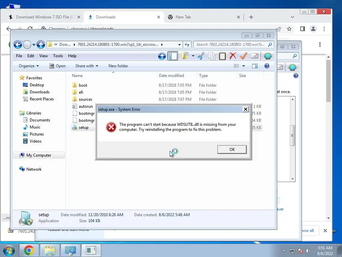Click the orange checkmark Properties icon
Image resolution: width=342 pixels, height=257 pixels.
(x=243, y=56)
